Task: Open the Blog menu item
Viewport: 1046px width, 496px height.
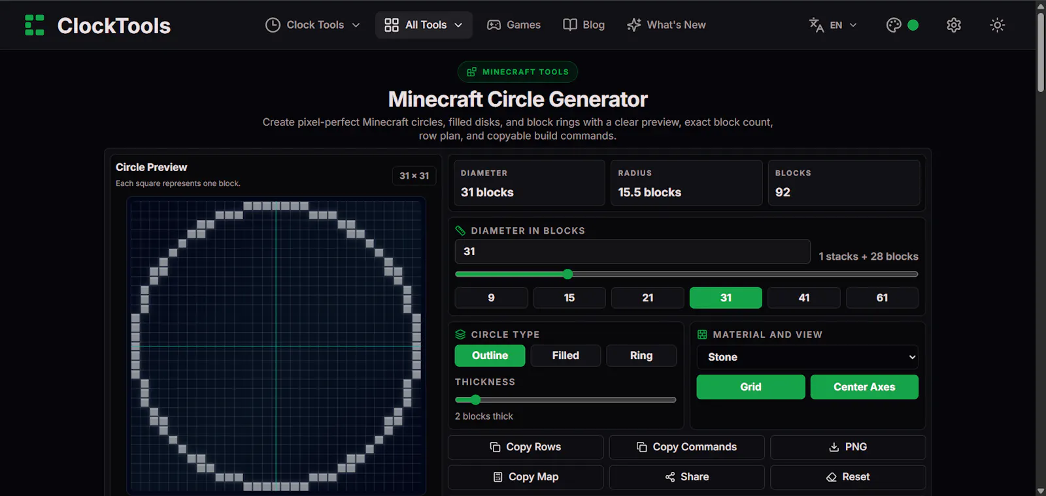Action: [x=584, y=25]
